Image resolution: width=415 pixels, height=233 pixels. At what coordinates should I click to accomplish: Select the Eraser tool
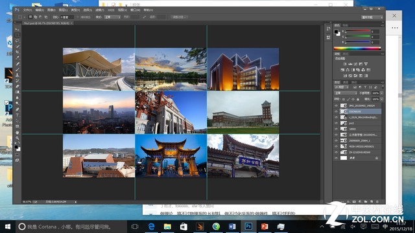(18, 86)
